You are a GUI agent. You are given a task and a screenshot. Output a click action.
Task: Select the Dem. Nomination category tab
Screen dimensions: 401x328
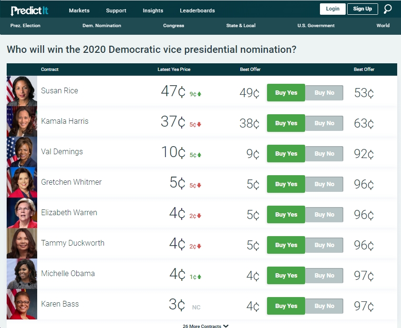(102, 26)
